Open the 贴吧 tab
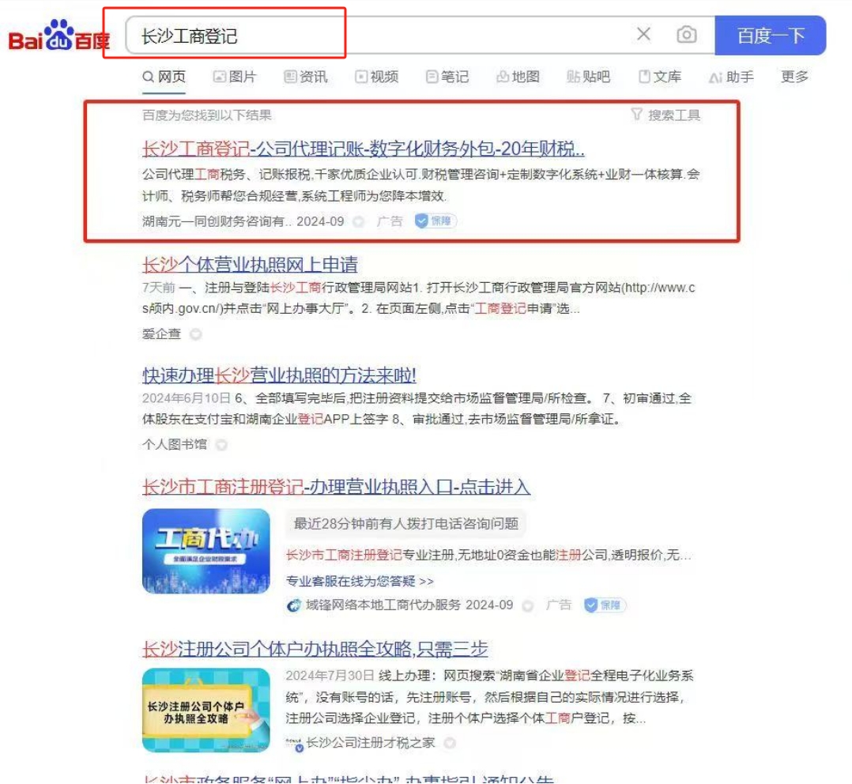The width and height of the screenshot is (852, 784). [589, 77]
